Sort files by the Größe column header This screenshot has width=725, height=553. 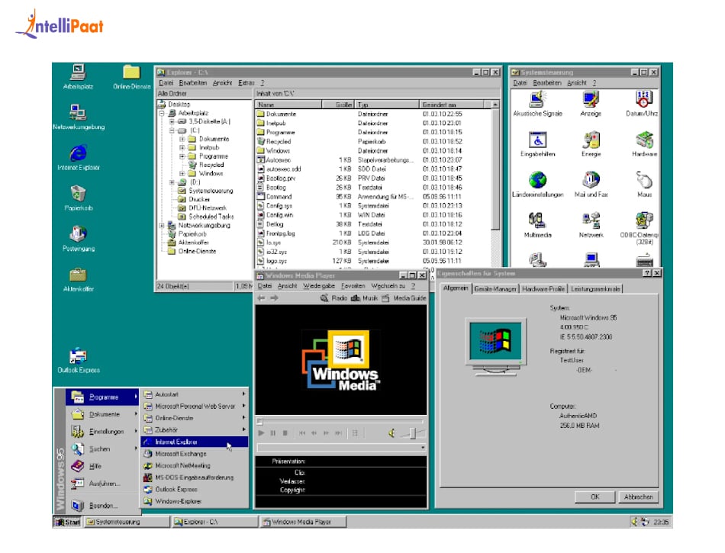338,104
